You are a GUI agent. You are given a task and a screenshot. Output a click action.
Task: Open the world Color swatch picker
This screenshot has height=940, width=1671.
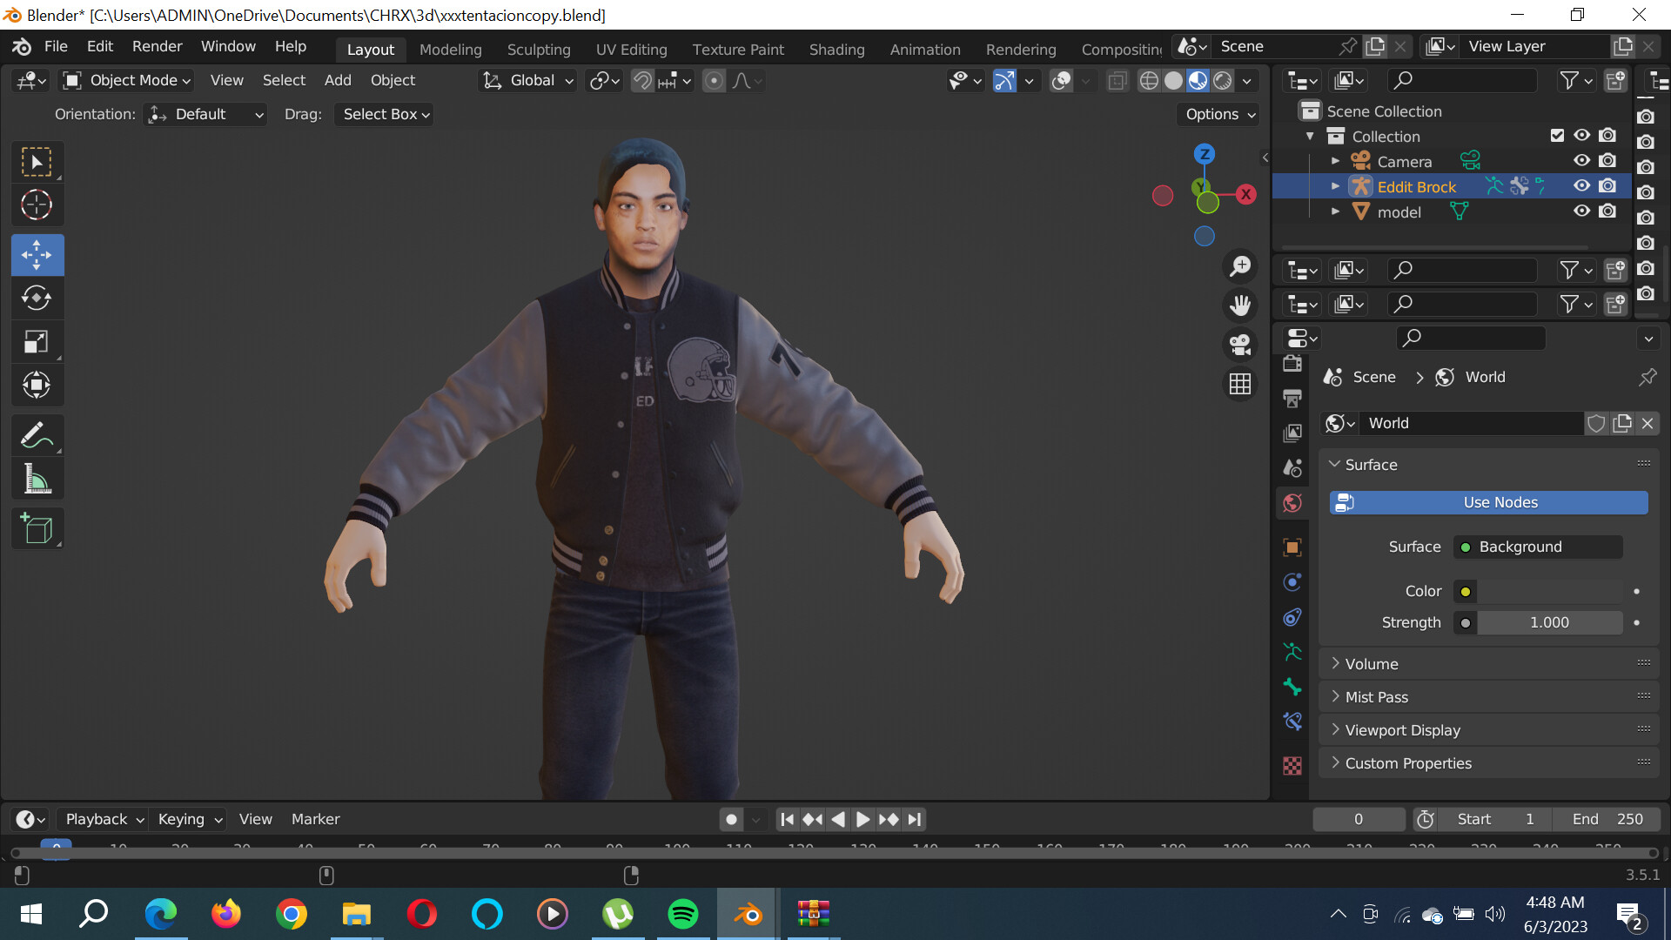click(1465, 591)
